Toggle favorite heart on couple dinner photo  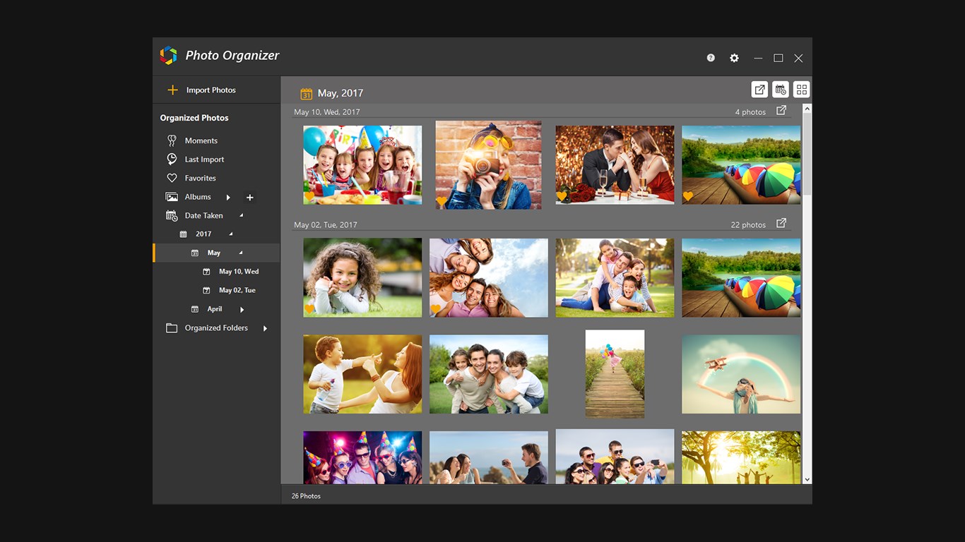pos(562,196)
